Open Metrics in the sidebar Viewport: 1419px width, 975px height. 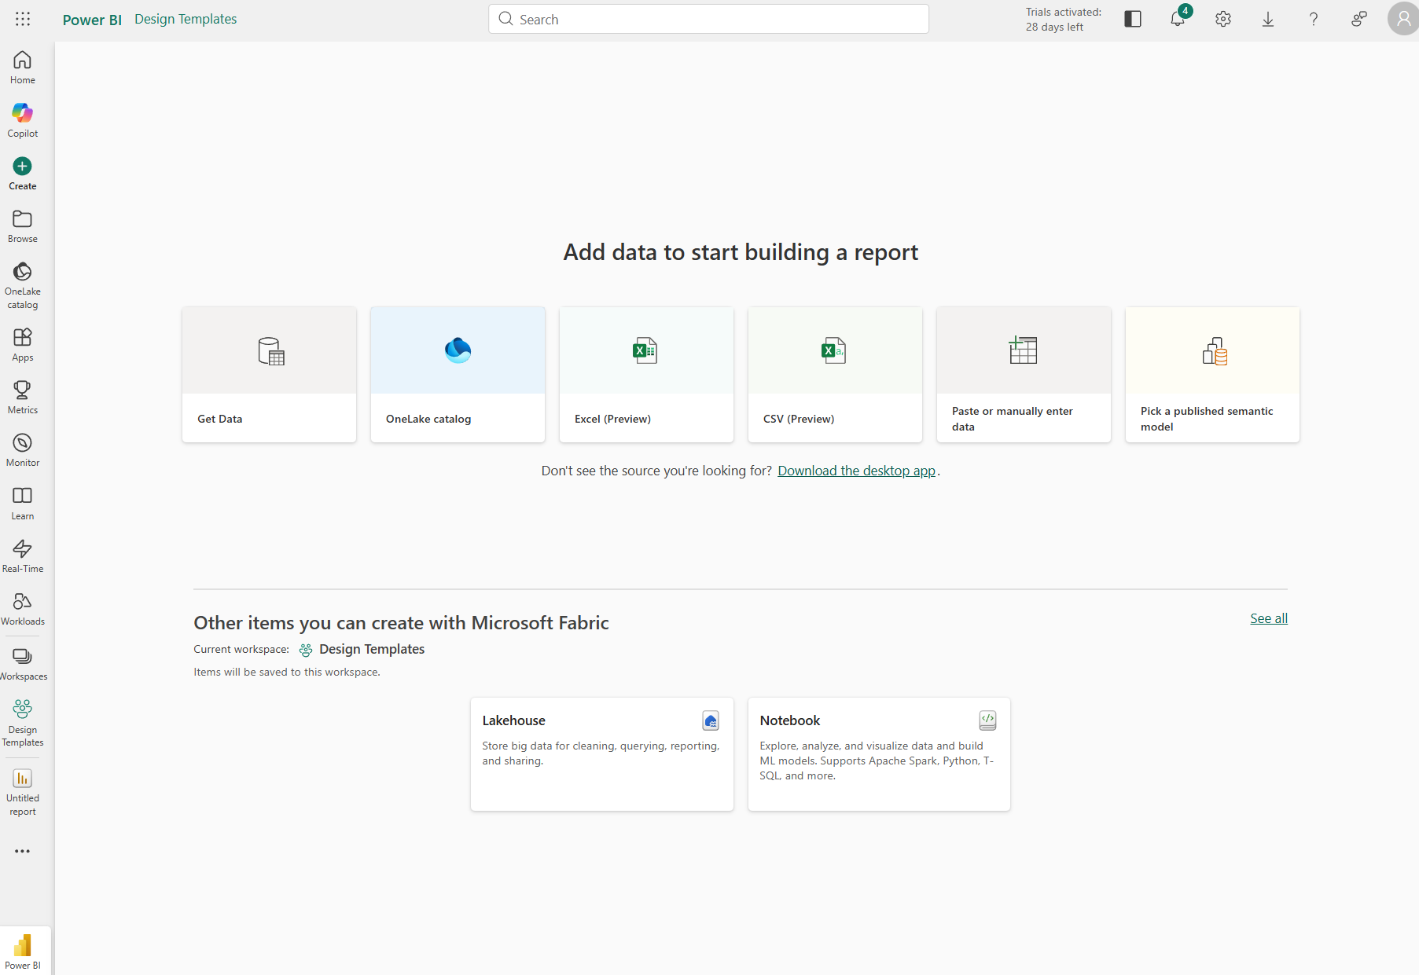tap(23, 398)
